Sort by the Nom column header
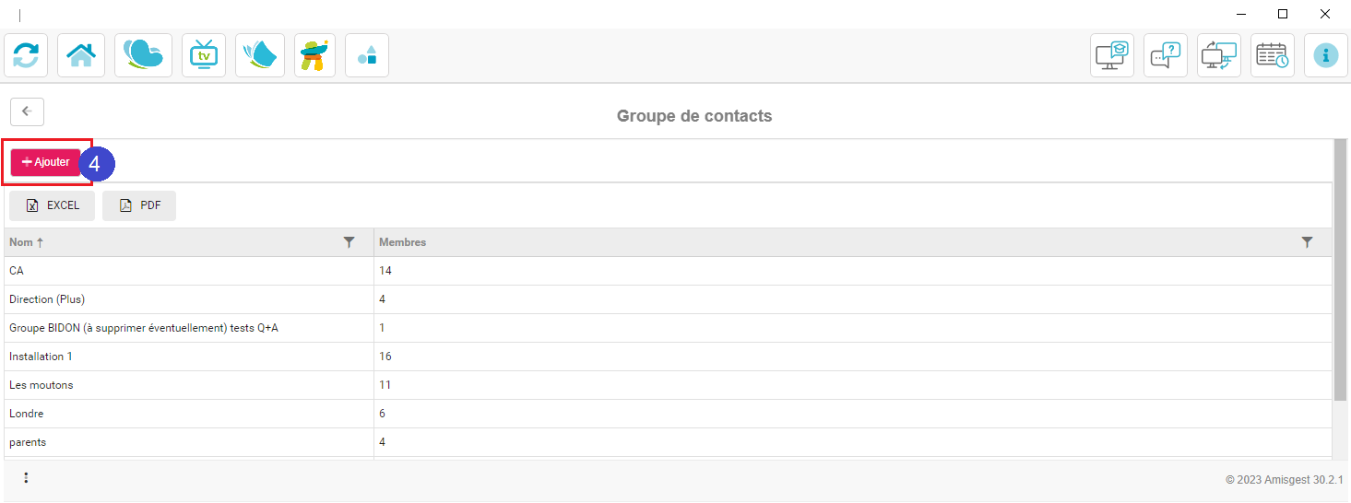 point(26,242)
